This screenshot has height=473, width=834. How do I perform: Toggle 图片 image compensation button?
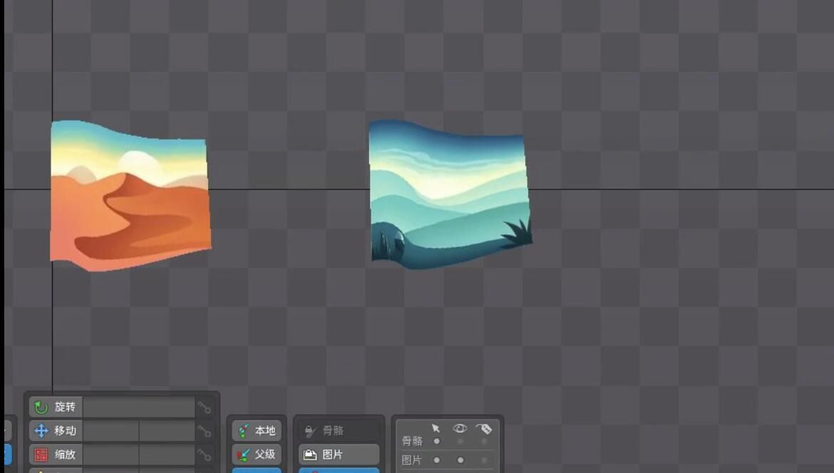(339, 454)
